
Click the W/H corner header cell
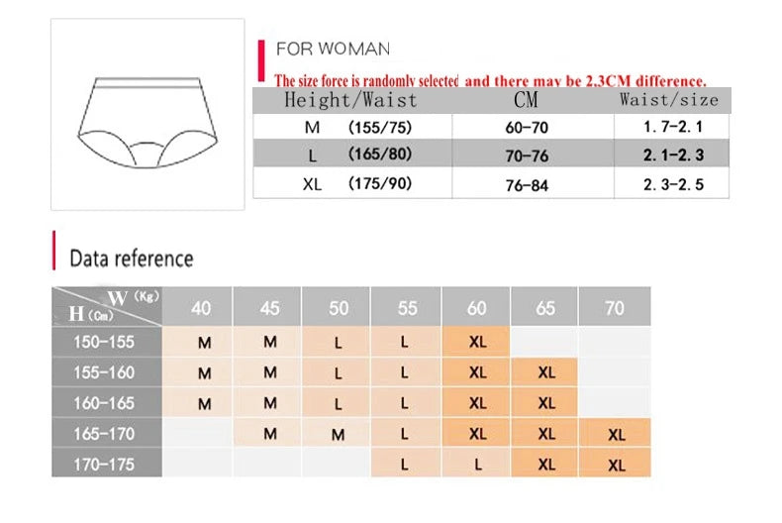click(x=107, y=306)
